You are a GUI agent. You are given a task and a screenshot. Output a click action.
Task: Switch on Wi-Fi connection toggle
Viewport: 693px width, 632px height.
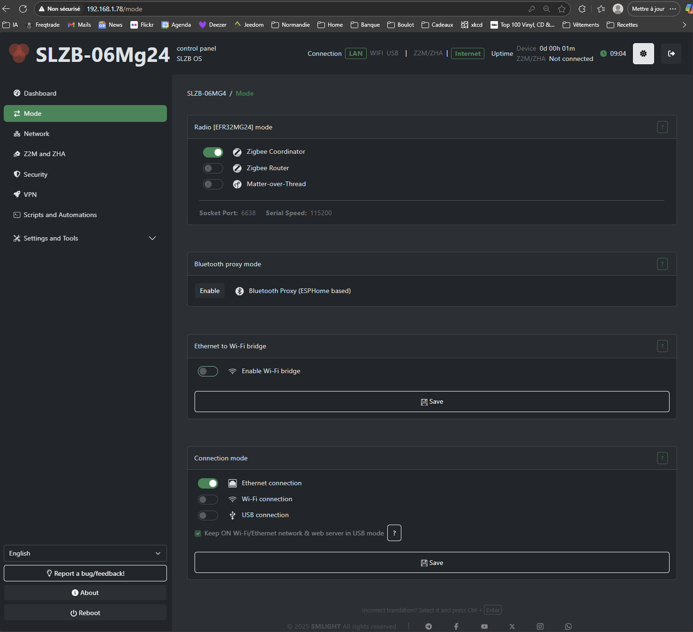(x=208, y=499)
